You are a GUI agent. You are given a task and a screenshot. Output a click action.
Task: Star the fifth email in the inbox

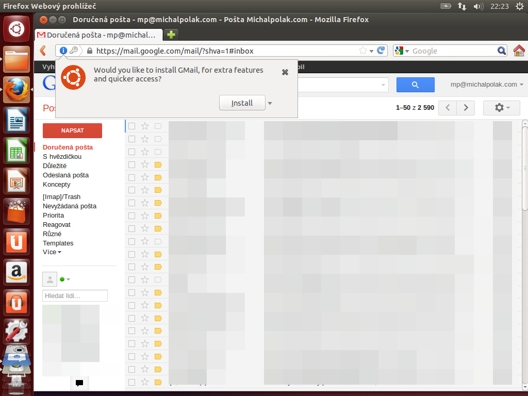click(x=145, y=177)
